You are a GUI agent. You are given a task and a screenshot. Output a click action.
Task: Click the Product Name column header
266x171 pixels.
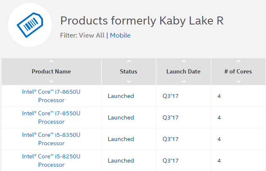(51, 71)
